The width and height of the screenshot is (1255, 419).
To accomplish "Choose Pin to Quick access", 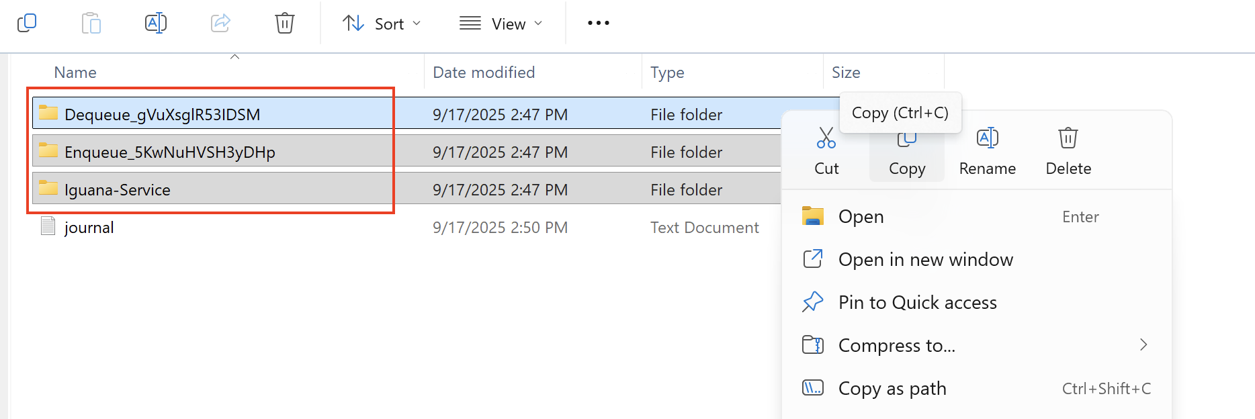I will [917, 303].
